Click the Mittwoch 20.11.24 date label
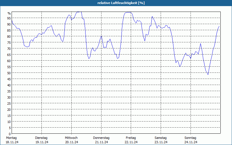Viewport: 232px width, 145px height. tap(71, 140)
